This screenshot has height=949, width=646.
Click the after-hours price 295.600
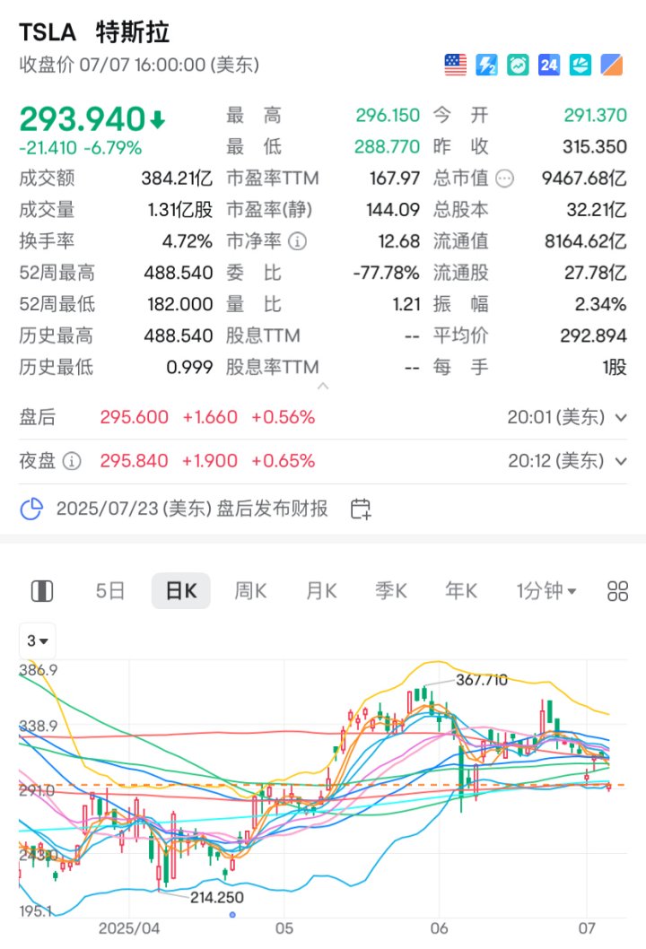pos(135,418)
